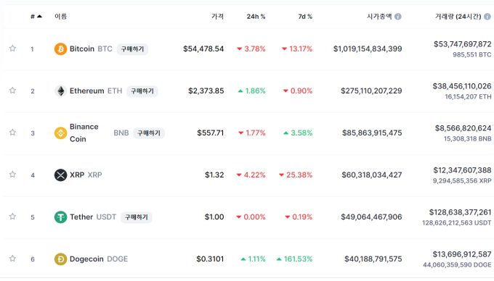The width and height of the screenshot is (494, 281).
Task: Toggle the watchlist star for Bitcoin
Action: 12,49
